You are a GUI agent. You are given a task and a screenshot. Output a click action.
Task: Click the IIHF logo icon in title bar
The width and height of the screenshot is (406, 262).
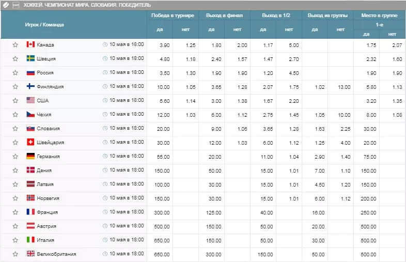click(x=16, y=5)
